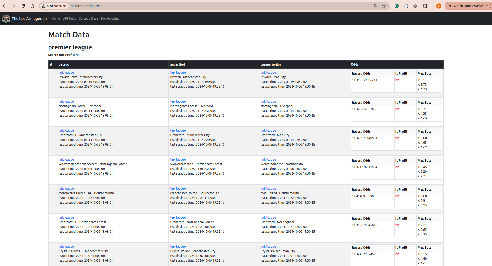This screenshot has height=266, width=492.
Task: Open the Grammarly extension icon
Action: [397, 6]
